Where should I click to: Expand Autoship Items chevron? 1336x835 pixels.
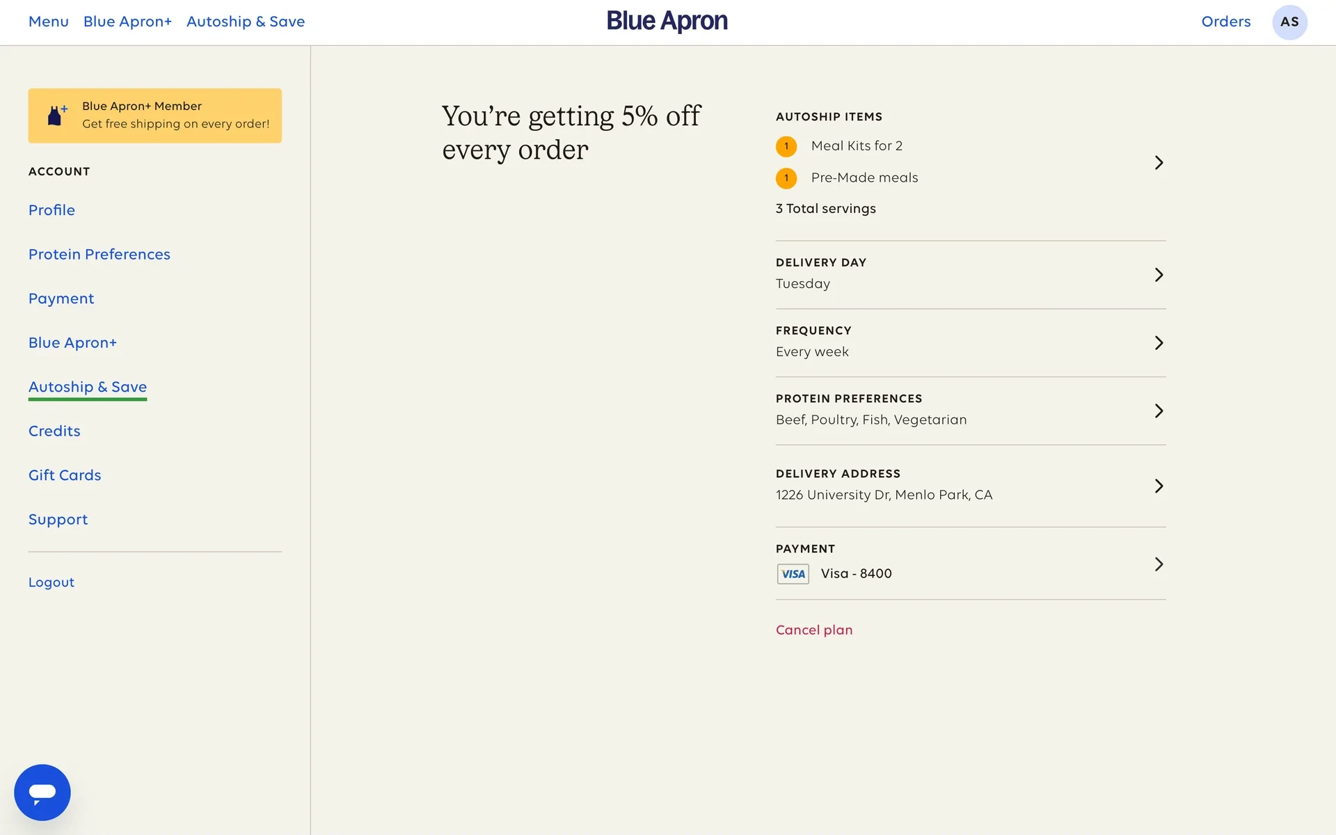[1159, 162]
